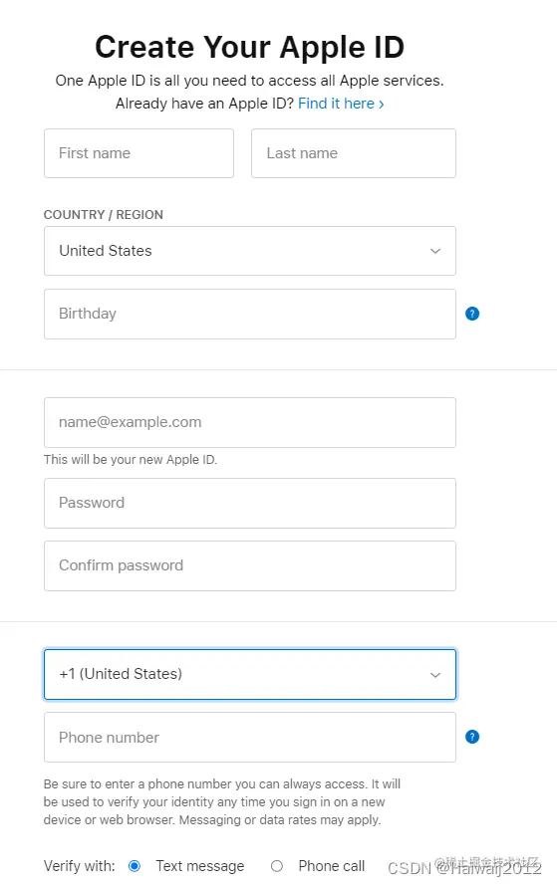Choose the Phone call label option
The image size is (557, 887).
point(331,866)
